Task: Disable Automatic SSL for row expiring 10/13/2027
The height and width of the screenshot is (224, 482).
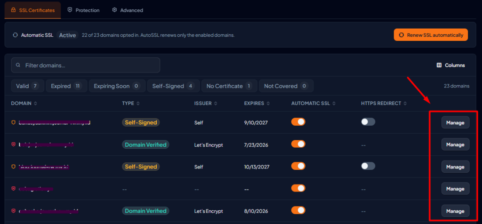Action: 298,166
